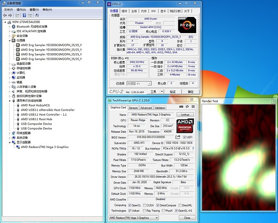Click the 键盘 keyboard icon
The image size is (278, 223).
[14, 82]
